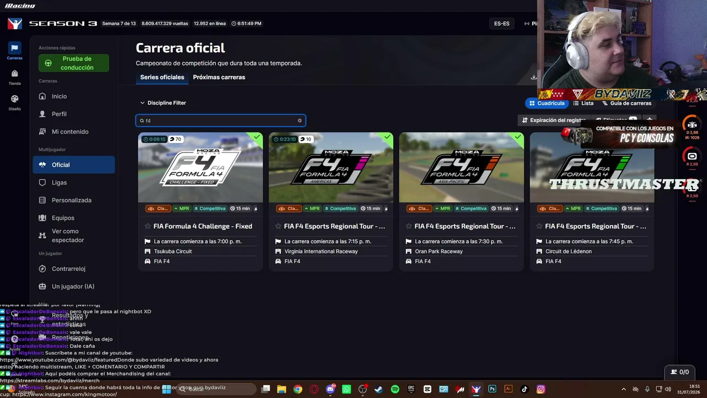707x398 pixels.
Task: Click MPR tag on Tsukuba card
Action: pos(181,209)
